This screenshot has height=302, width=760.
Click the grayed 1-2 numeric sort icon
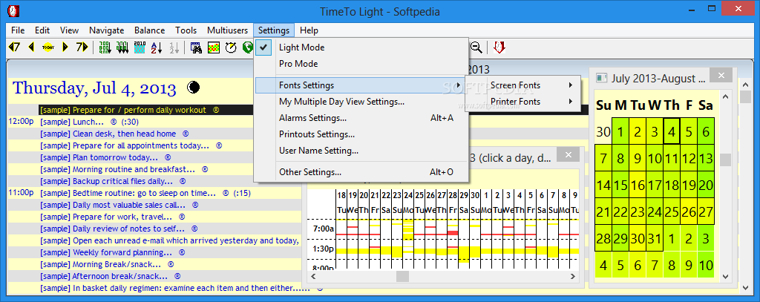click(174, 47)
